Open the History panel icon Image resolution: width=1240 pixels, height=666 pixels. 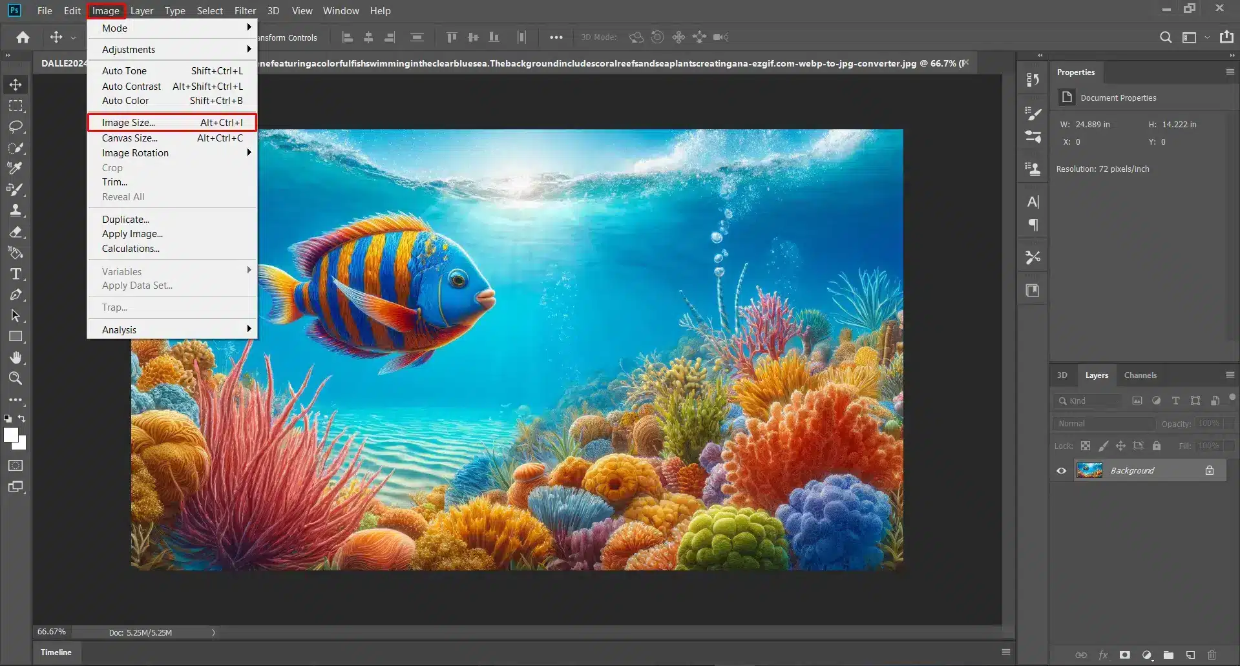tap(1033, 79)
